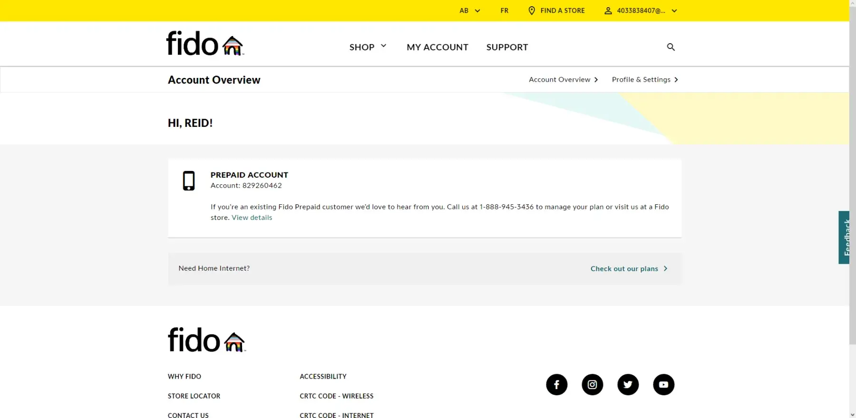Click the HI, REID! greeting
Viewport: 856px width, 418px height.
(190, 123)
